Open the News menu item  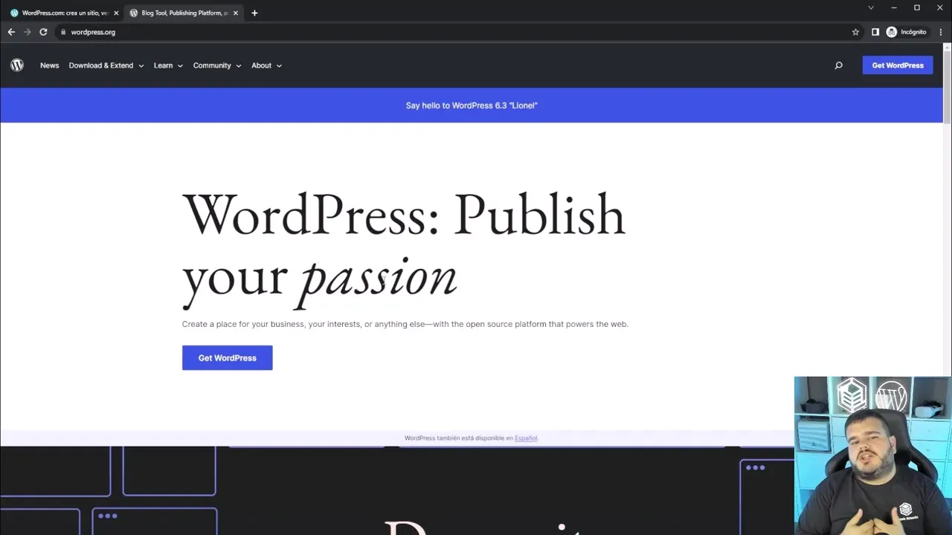[49, 65]
